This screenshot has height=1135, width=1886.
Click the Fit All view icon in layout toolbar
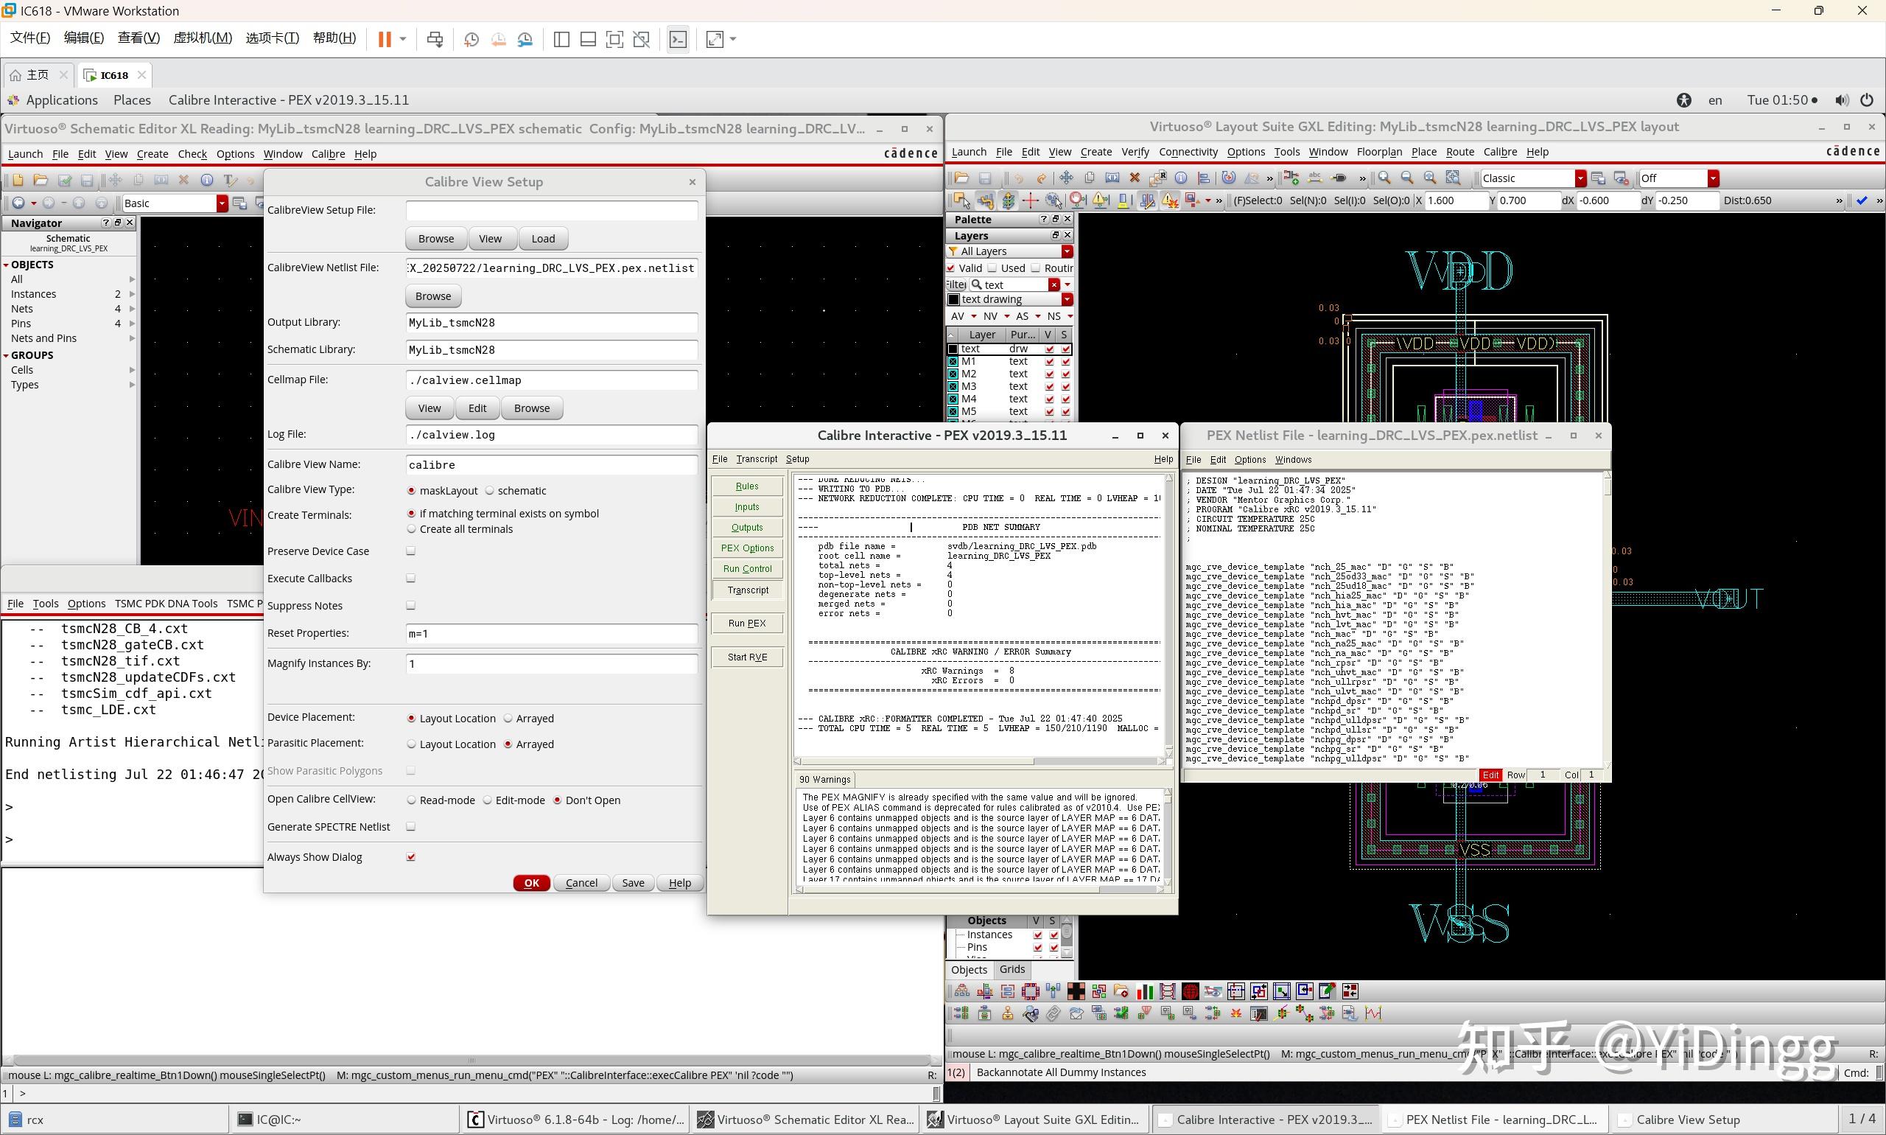[x=1455, y=178]
